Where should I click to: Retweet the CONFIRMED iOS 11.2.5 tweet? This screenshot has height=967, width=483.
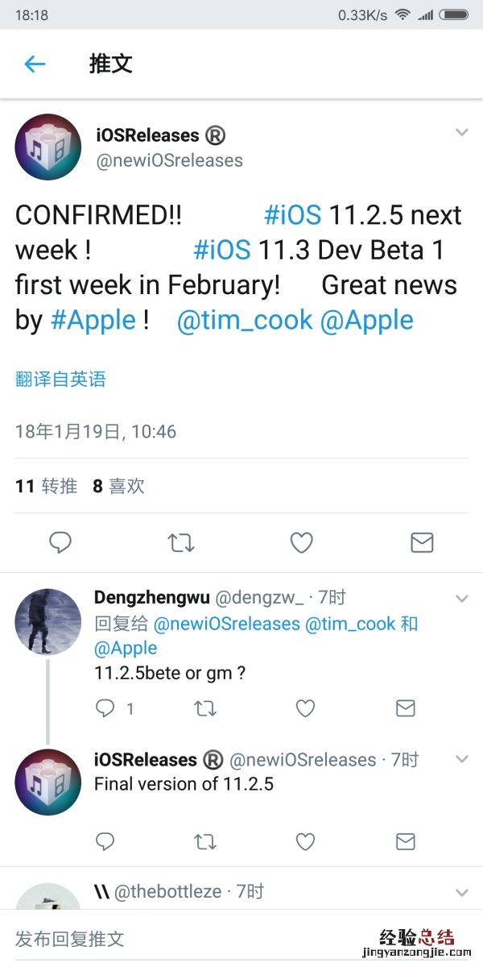click(181, 542)
